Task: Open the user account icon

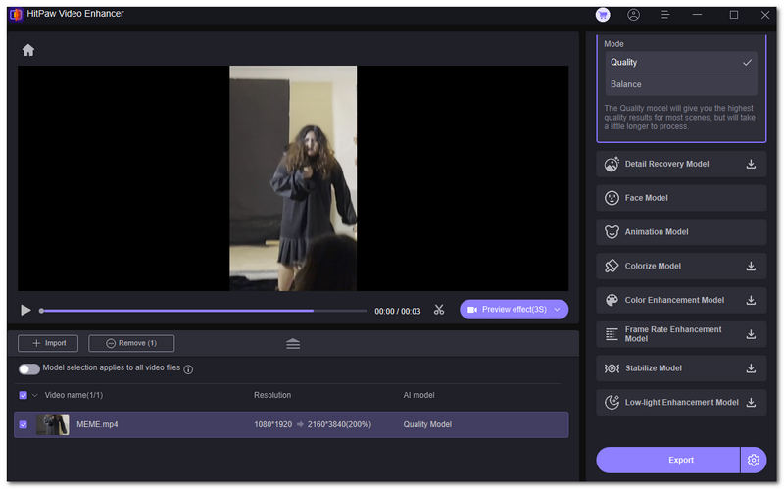Action: (x=634, y=15)
